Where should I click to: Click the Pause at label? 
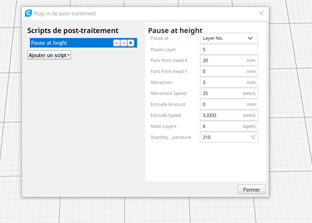coord(159,38)
